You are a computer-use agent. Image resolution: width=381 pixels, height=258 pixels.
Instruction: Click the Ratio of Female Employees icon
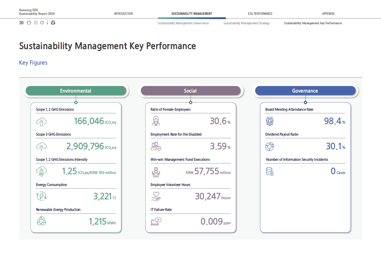click(x=156, y=121)
